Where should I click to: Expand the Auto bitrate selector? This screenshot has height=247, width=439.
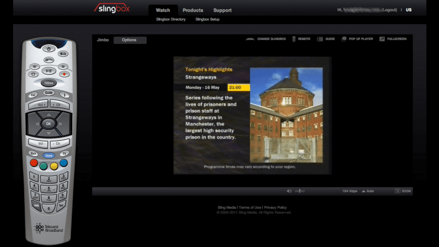(368, 191)
